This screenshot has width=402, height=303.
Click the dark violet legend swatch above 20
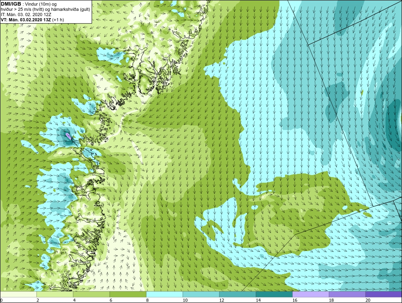[x=384, y=294]
